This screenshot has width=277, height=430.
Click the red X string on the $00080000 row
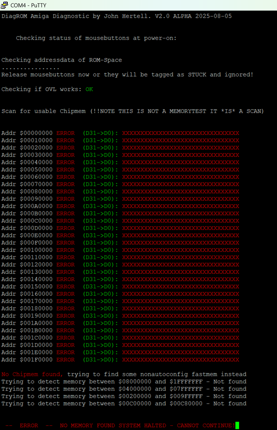click(181, 191)
